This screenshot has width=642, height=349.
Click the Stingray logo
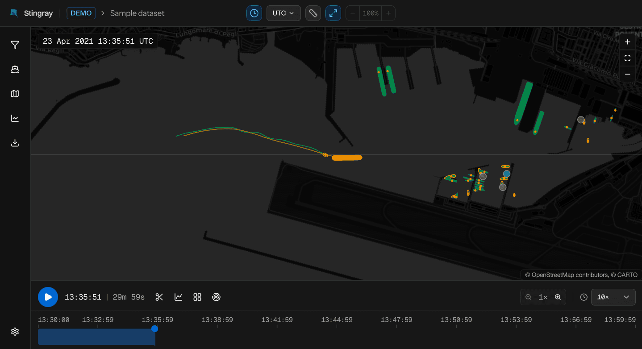pos(14,13)
